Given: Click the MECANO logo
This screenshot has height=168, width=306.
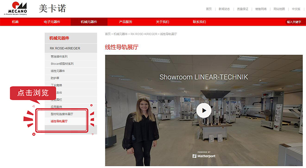Looking at the screenshot, I should tap(16, 8).
